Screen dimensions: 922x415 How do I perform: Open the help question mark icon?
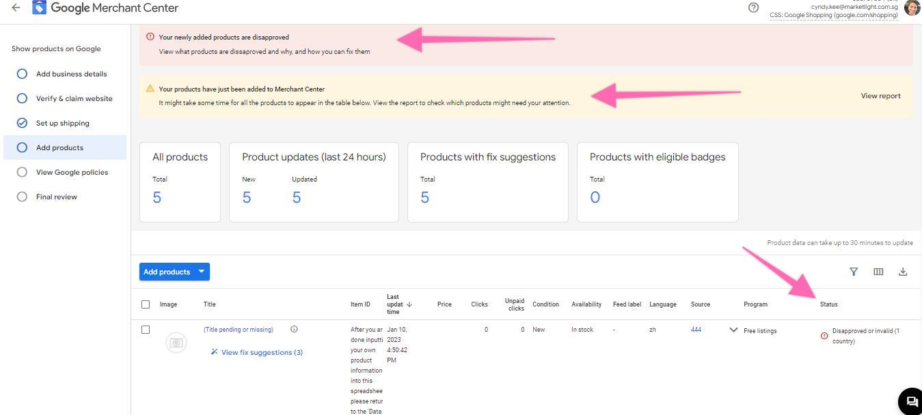pos(753,8)
